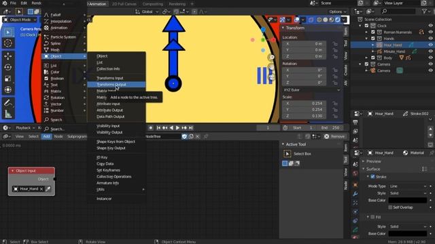This screenshot has width=435, height=244.
Task: Select the Select Box tool in viewport toolbar
Action: coord(8,32)
